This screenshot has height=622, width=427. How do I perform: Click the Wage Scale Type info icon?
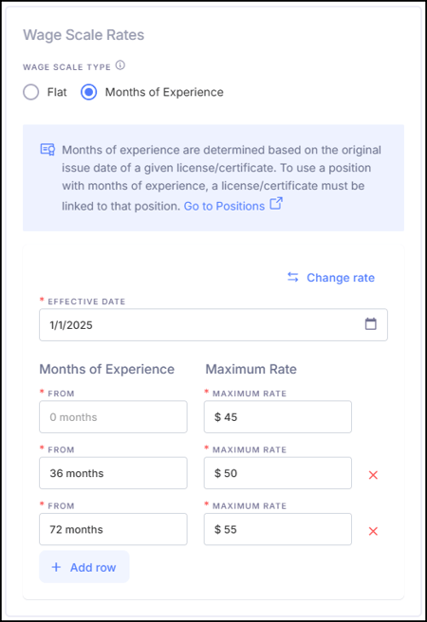click(121, 65)
